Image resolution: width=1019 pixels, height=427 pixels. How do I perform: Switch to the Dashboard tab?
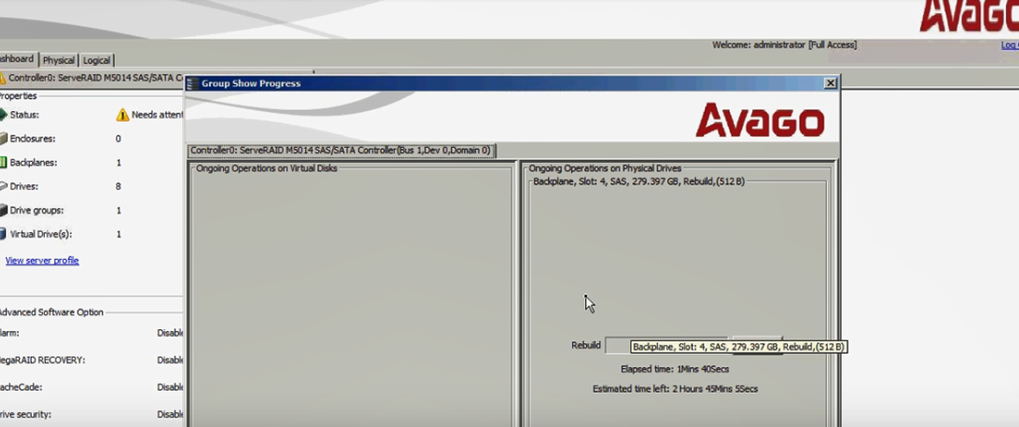(x=18, y=59)
